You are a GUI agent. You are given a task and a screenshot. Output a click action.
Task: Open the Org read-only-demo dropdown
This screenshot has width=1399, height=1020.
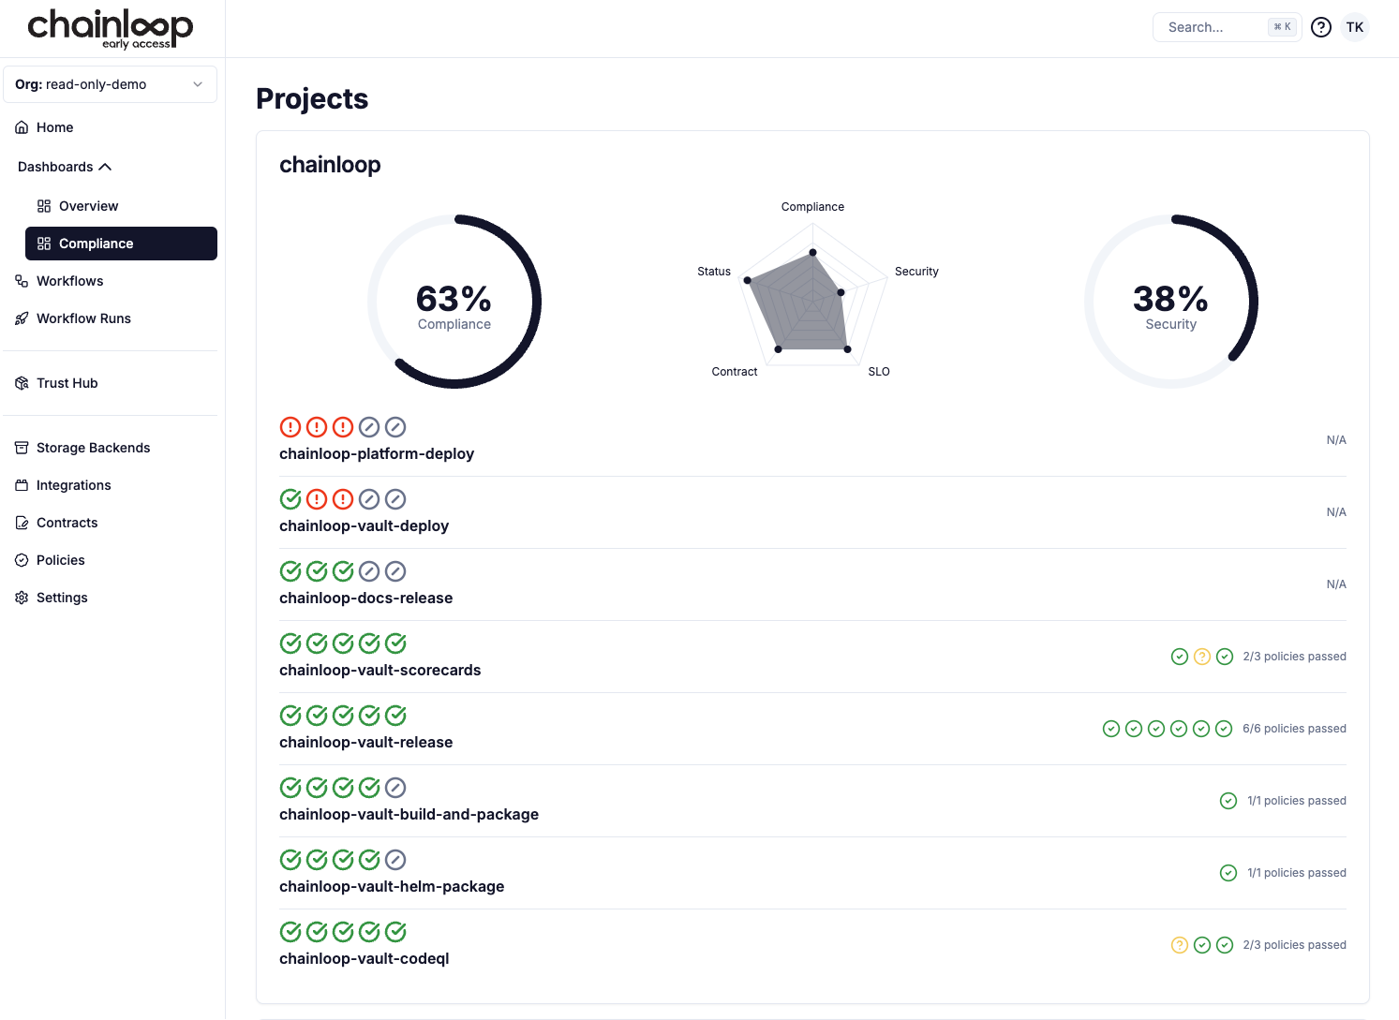pyautogui.click(x=110, y=84)
